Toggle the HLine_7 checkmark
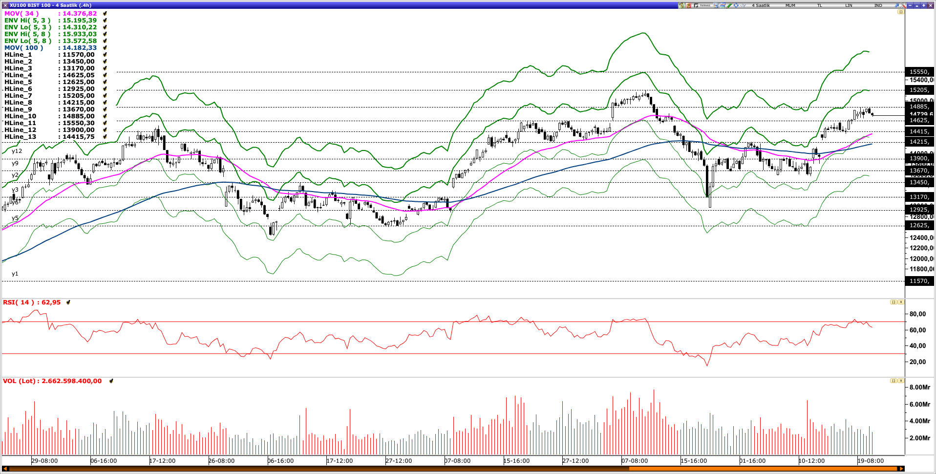The image size is (936, 474). point(105,96)
